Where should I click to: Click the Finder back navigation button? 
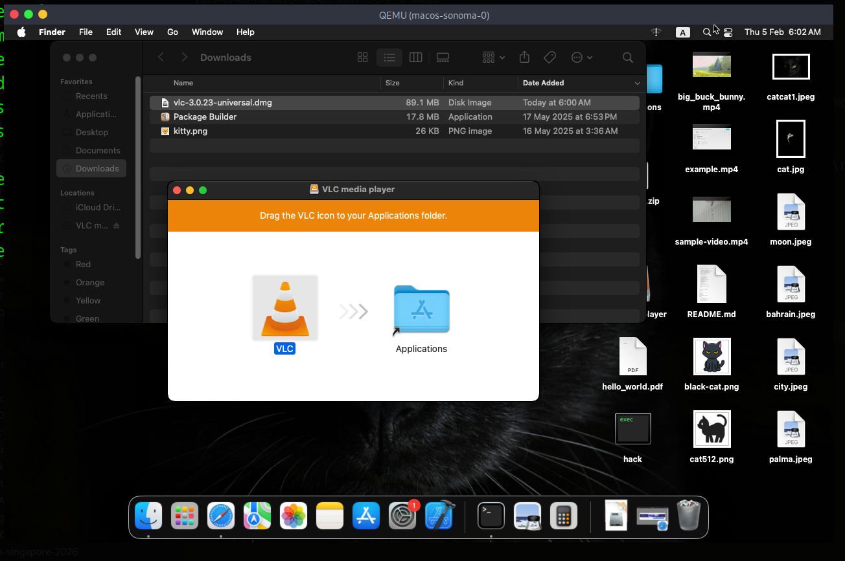161,58
